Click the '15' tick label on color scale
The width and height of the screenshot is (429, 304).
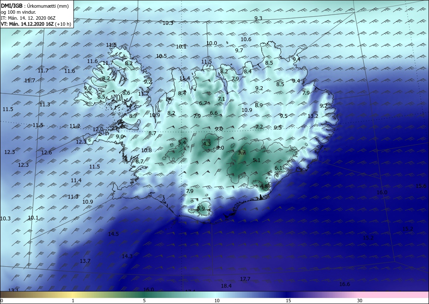(288, 301)
